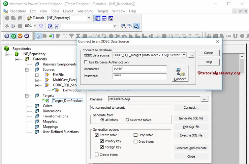Open the Tutorials folder dropdown in toolbar

coord(89,18)
